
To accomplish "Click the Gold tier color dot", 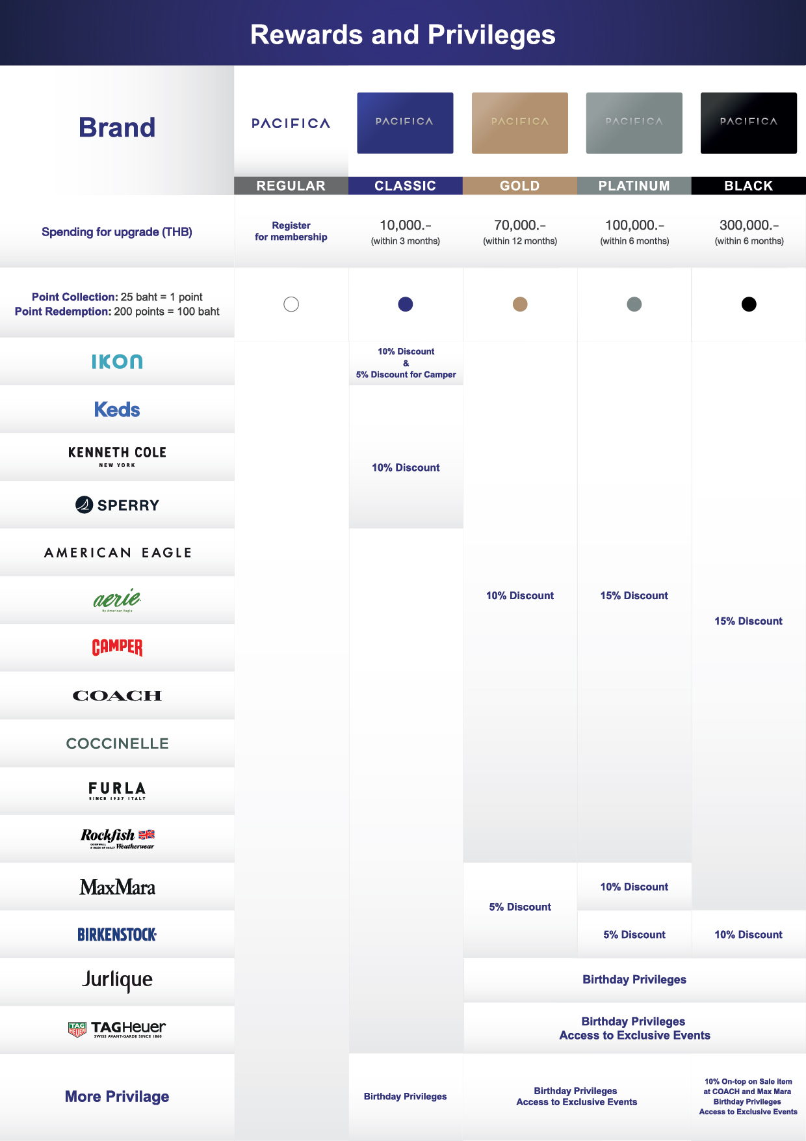I will [520, 304].
